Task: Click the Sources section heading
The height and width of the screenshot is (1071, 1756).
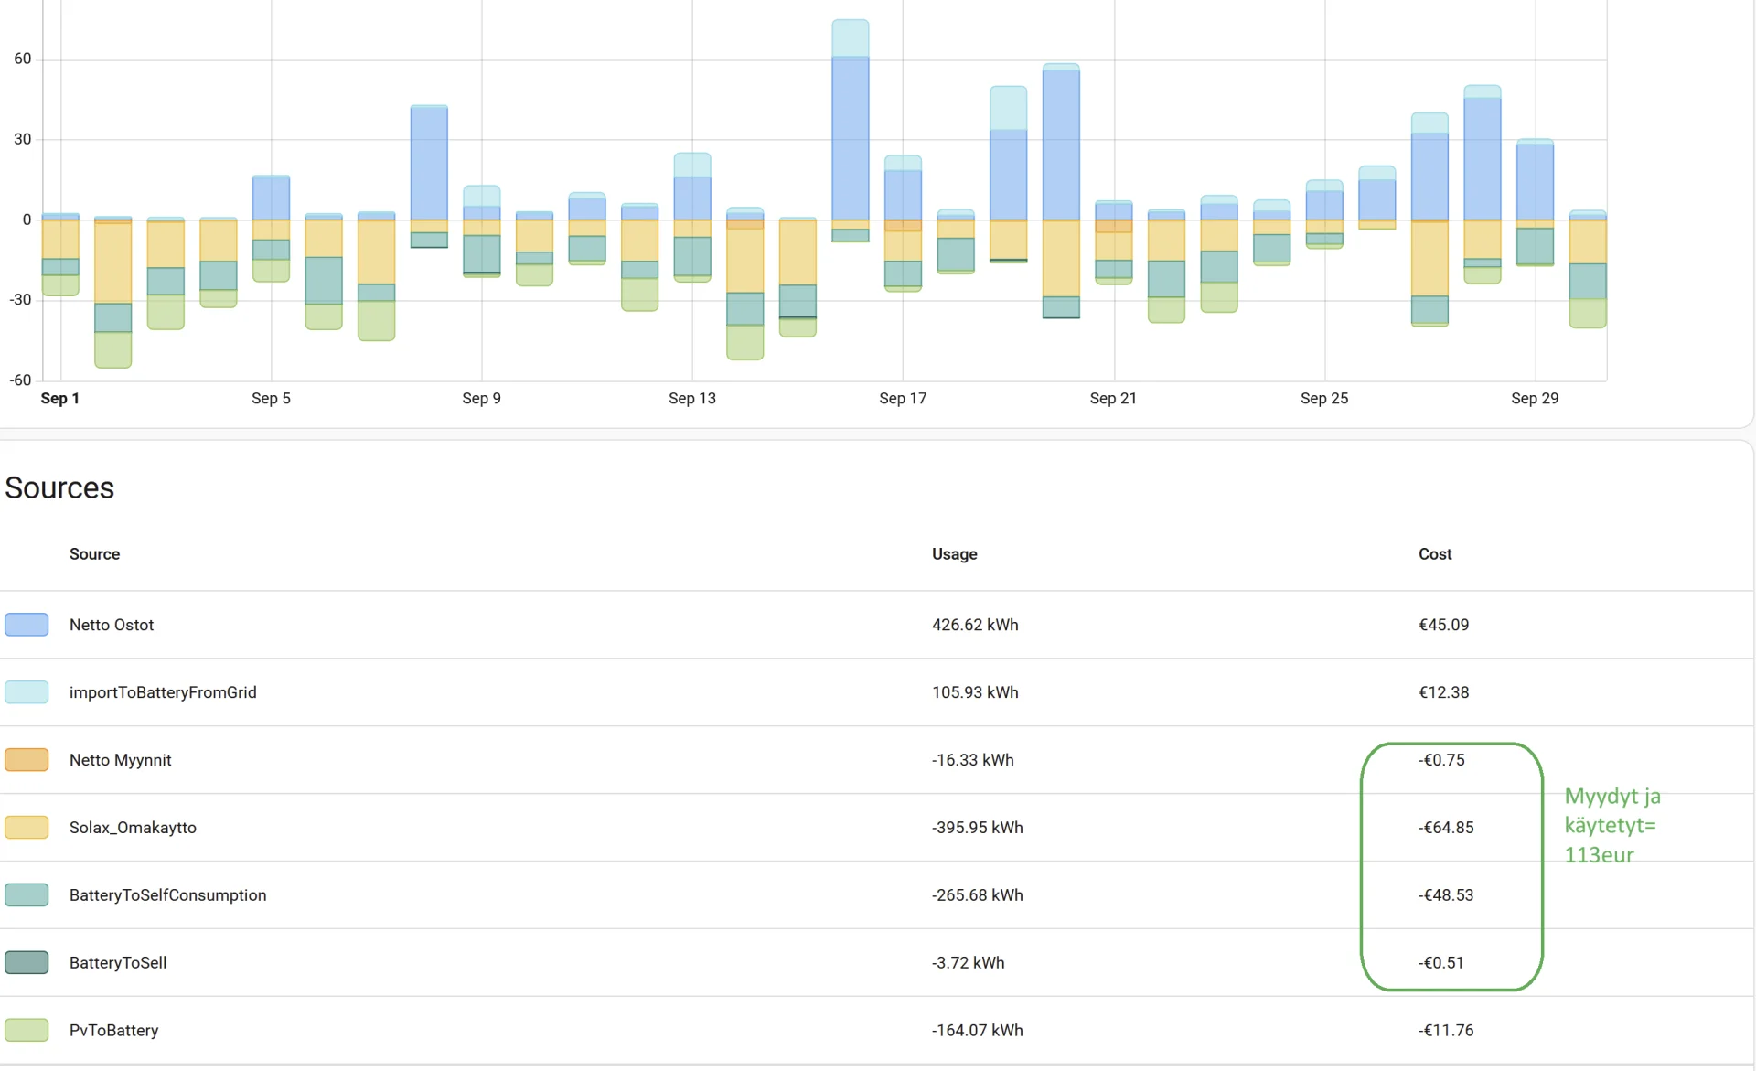Action: coord(59,487)
